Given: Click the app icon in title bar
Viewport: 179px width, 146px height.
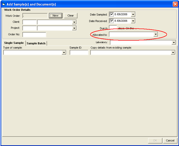Looking at the screenshot, I should [x=4, y=4].
